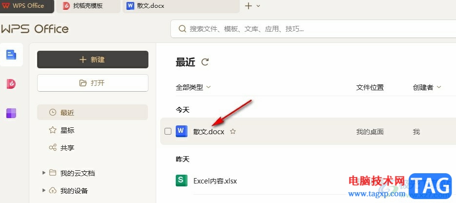Click the share icon beside 共享
456x203 pixels.
click(53, 147)
